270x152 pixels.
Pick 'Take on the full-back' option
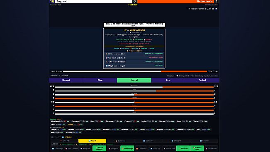pos(134,62)
